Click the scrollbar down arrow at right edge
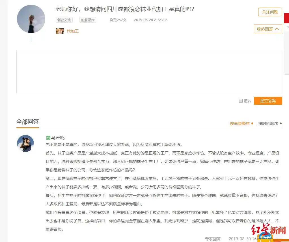The width and height of the screenshot is (289, 242). pos(288,27)
